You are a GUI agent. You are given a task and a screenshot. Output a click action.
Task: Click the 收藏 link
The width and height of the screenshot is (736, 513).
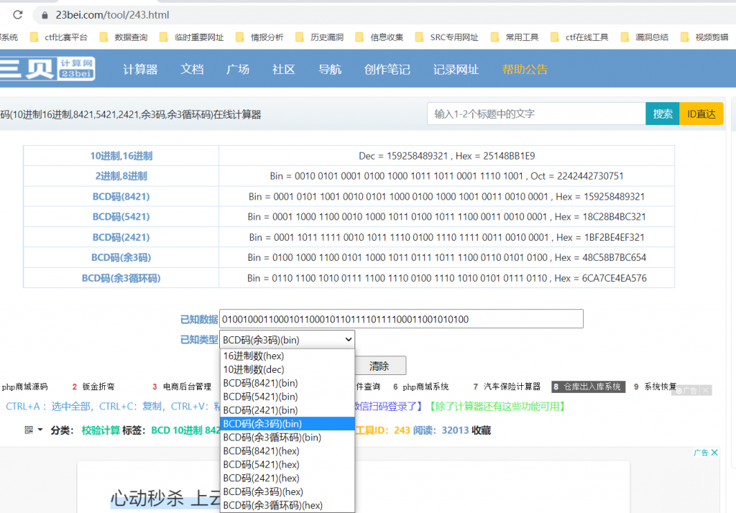click(481, 430)
